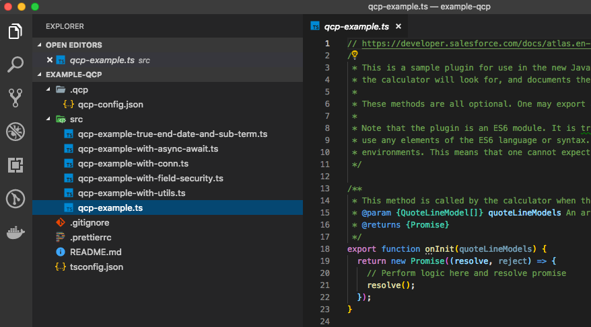591x327 pixels.
Task: Open the Extensions view
Action: pos(15,165)
